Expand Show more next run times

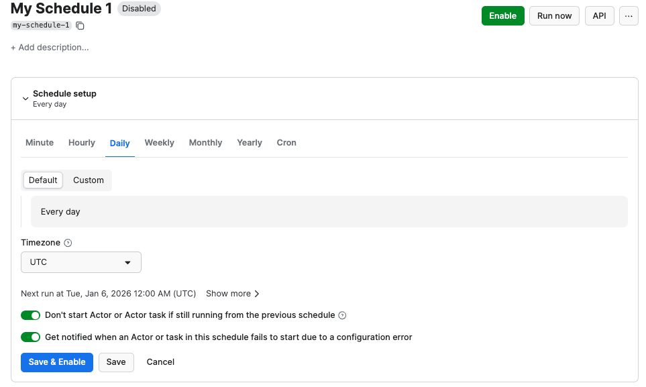232,294
